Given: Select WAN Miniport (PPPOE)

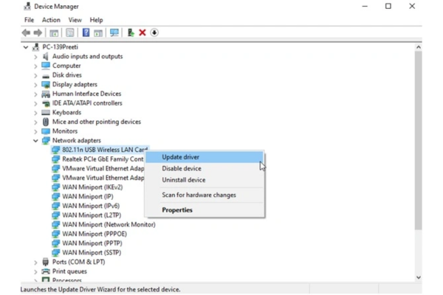Looking at the screenshot, I should [95, 234].
